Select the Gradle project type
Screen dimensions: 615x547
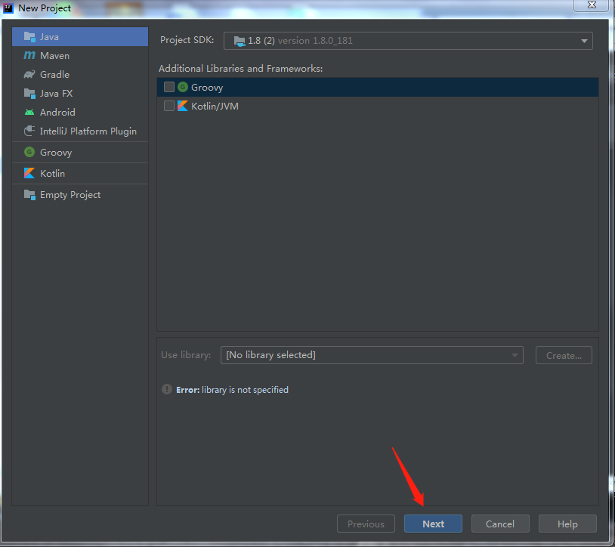pos(80,75)
